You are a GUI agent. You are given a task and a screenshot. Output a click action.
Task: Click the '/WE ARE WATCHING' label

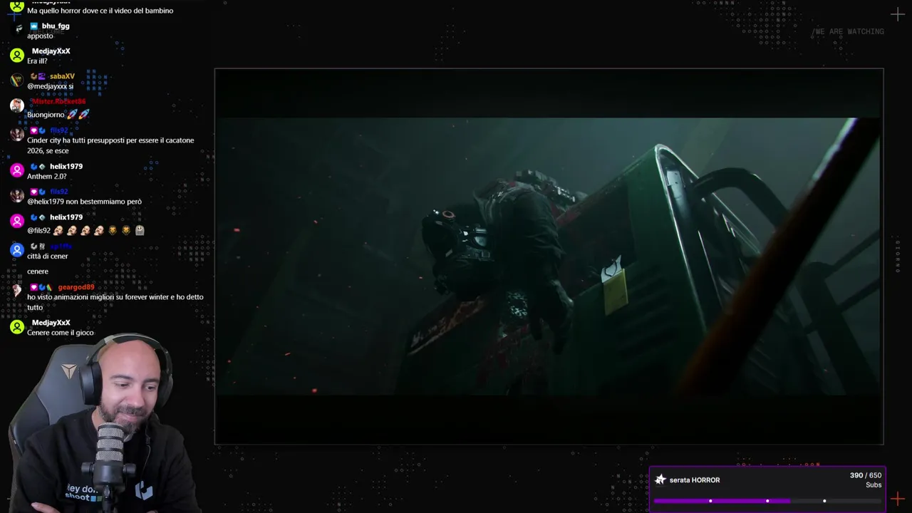click(x=848, y=31)
